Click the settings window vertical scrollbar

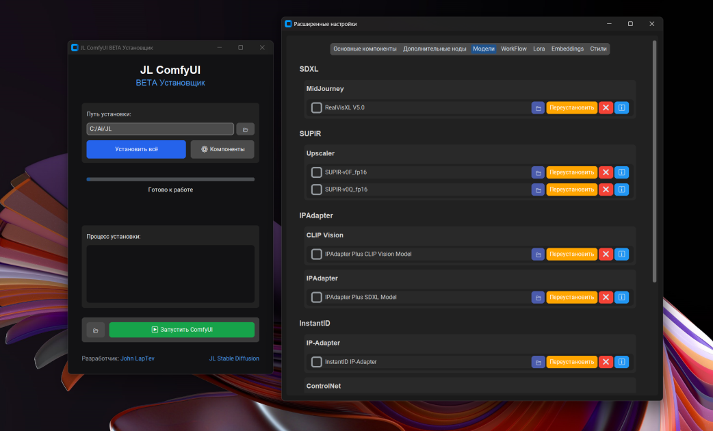click(654, 161)
